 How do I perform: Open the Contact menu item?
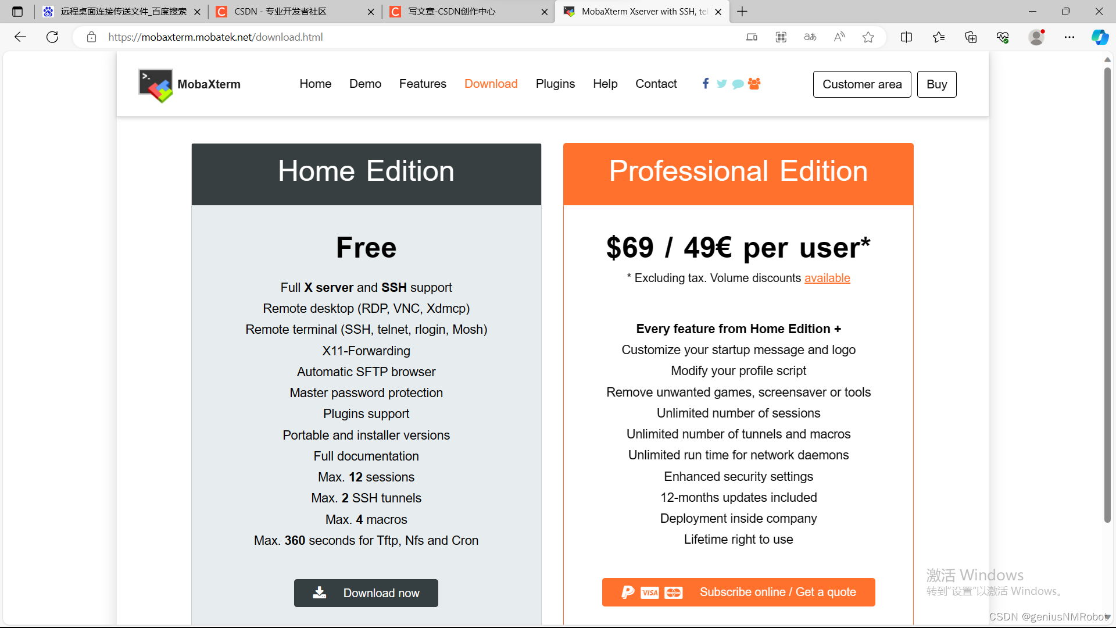[x=656, y=84]
